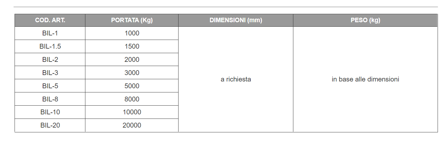This screenshot has height=143, width=446.
Task: Select the BIL-1 article code cell
Action: point(50,33)
